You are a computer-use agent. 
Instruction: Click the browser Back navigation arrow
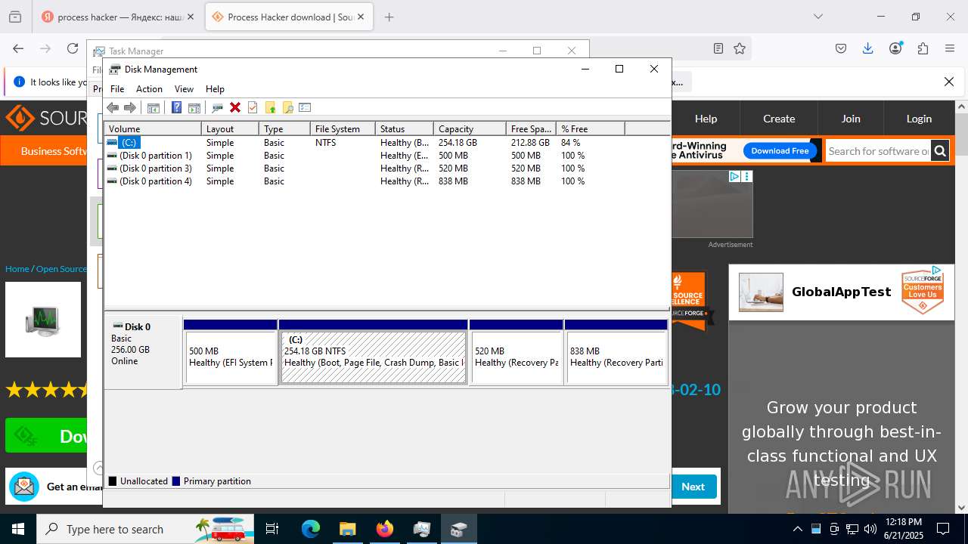click(18, 48)
